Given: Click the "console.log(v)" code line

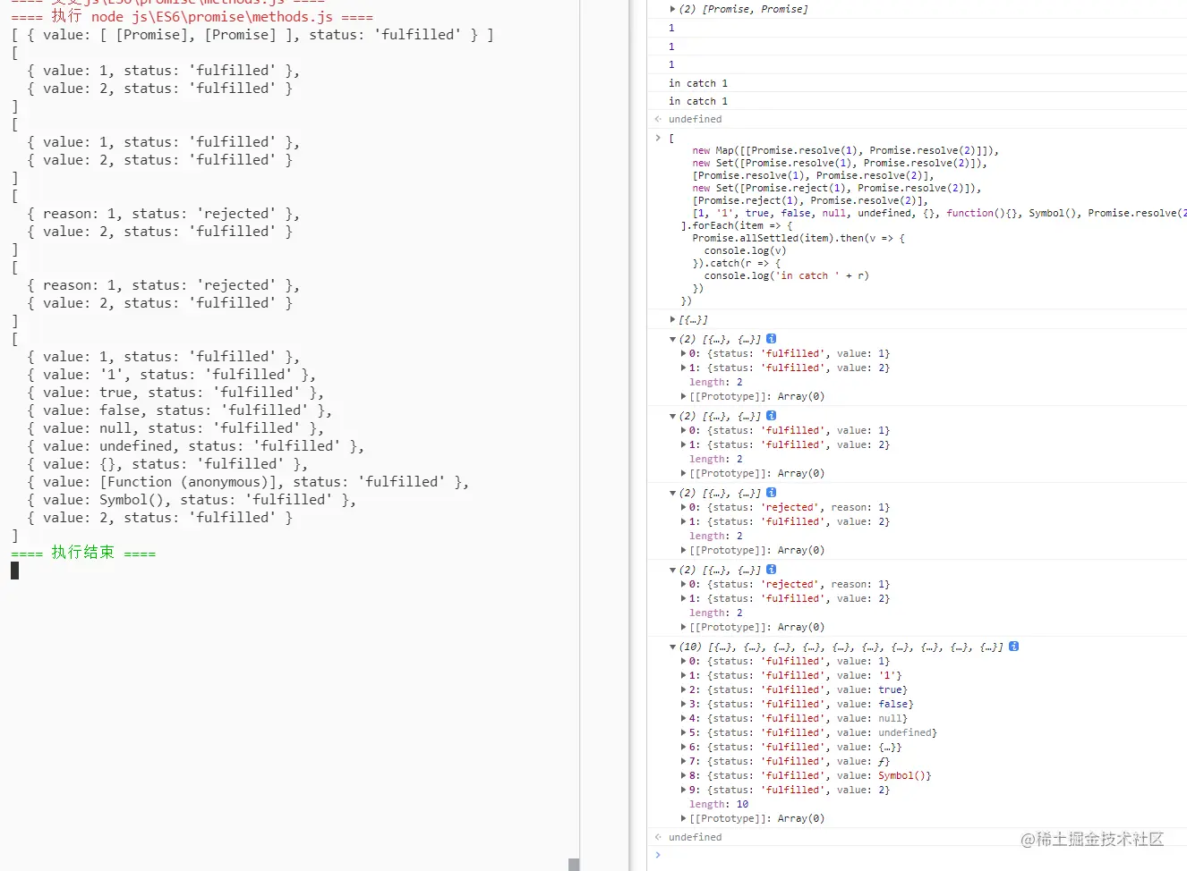Looking at the screenshot, I should pyautogui.click(x=745, y=250).
